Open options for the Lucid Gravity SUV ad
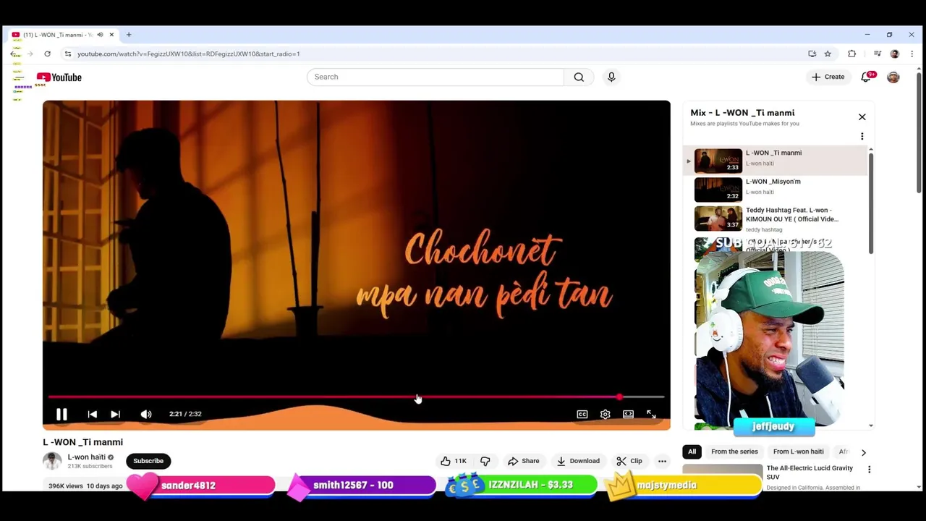The width and height of the screenshot is (926, 521). tap(869, 470)
